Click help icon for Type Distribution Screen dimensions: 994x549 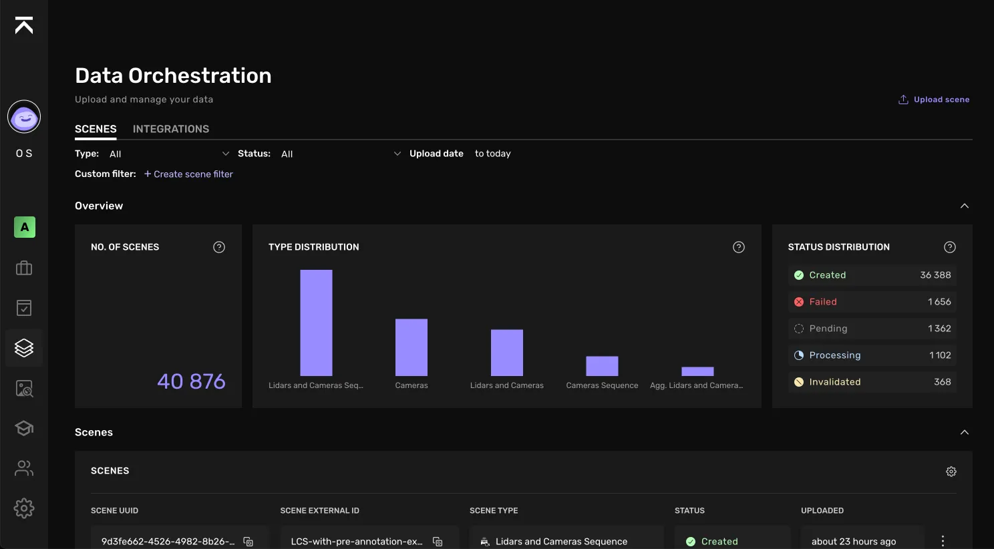(x=739, y=247)
